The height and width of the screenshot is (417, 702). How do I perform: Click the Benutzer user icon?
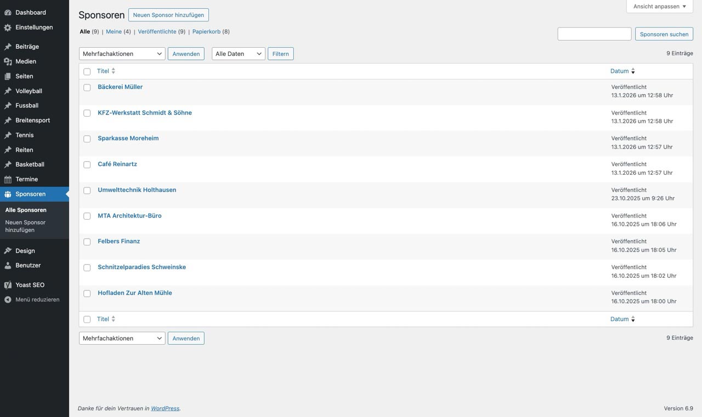[x=8, y=266]
